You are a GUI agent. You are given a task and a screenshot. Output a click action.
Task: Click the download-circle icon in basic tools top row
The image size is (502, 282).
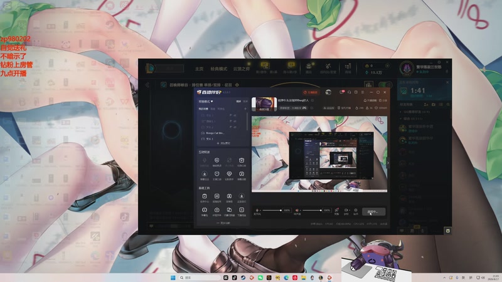[x=242, y=196]
